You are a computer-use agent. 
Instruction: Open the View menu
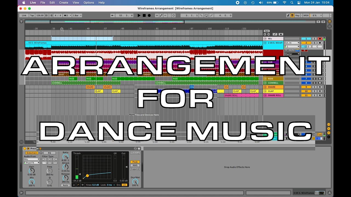76,3
